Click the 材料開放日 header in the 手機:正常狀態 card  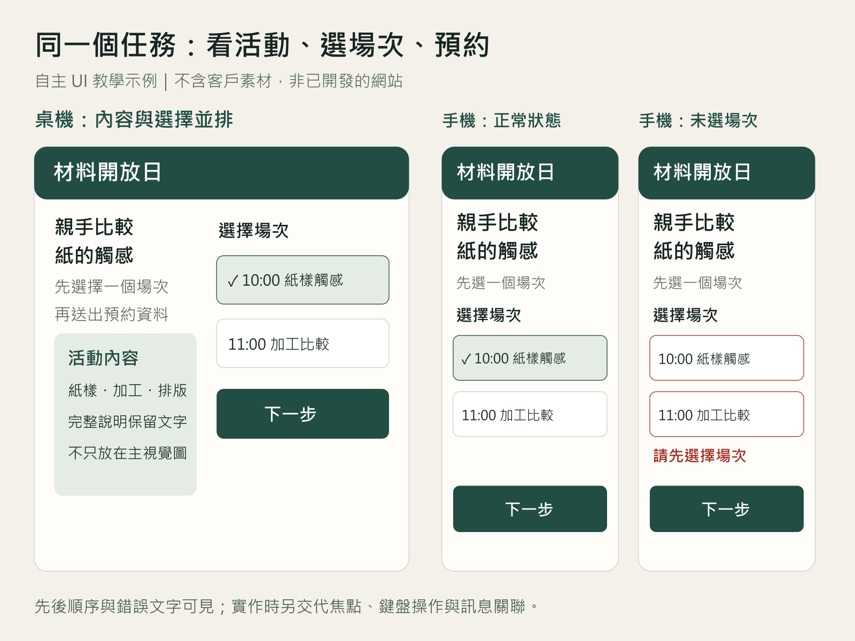tap(530, 173)
